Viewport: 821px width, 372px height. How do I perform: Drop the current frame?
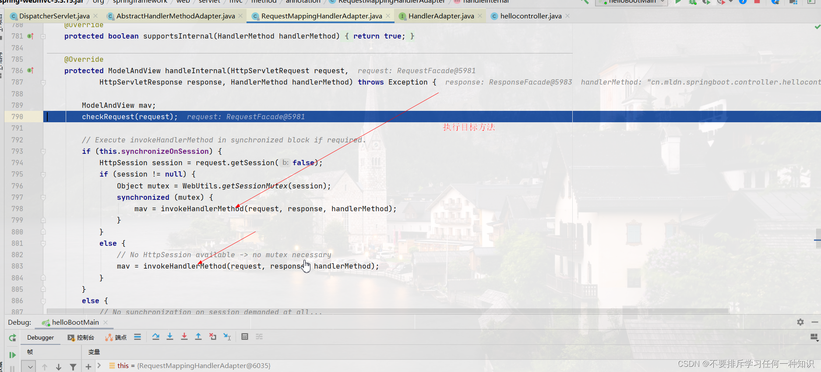(213, 337)
